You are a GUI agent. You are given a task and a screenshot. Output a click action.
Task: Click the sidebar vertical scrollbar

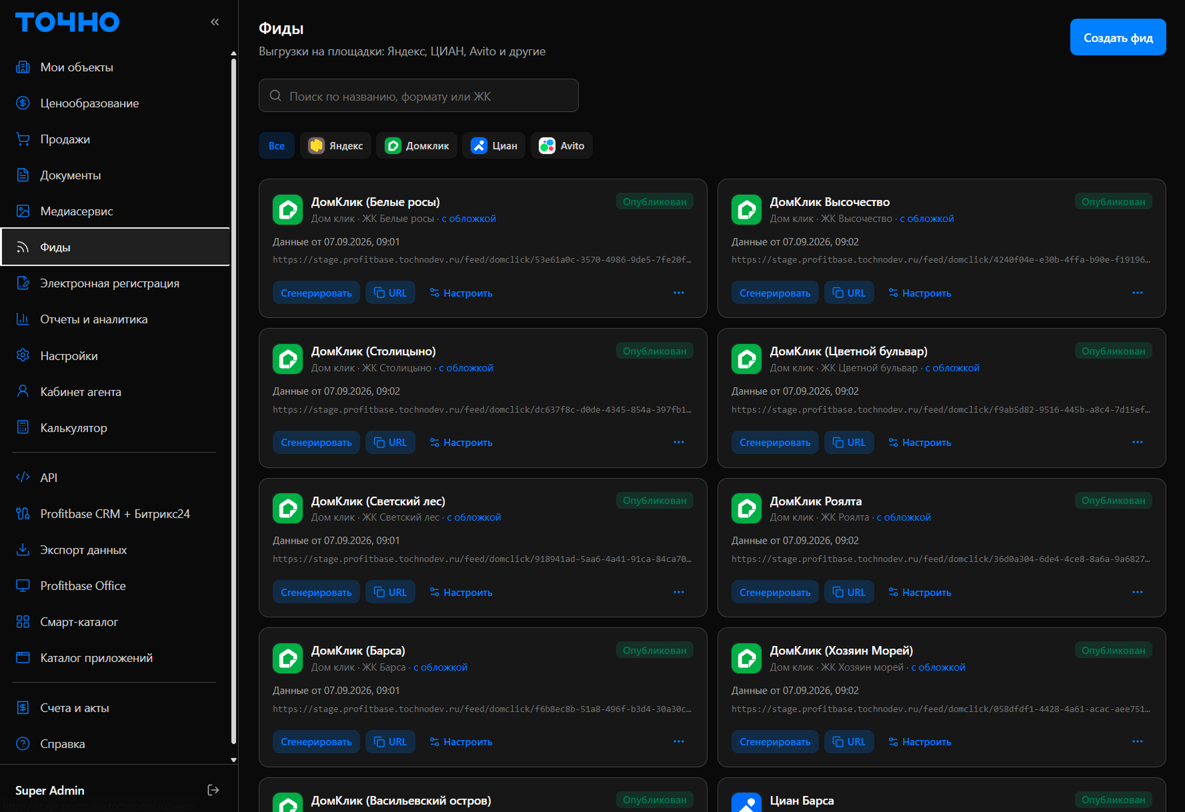233,400
